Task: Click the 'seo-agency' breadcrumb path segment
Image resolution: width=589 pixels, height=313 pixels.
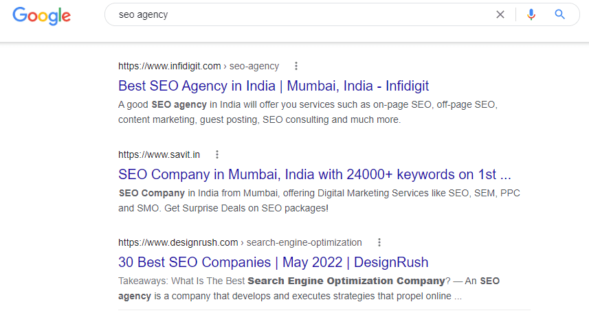Action: pos(254,66)
